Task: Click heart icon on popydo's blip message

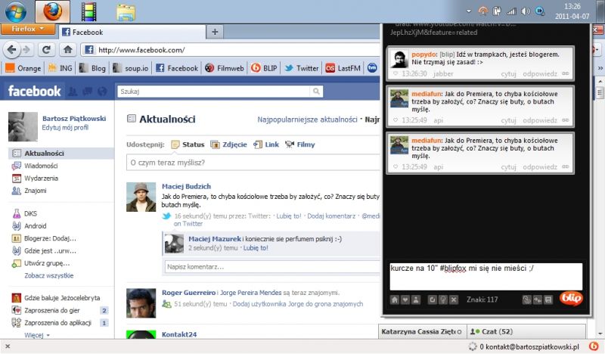Action: click(395, 73)
